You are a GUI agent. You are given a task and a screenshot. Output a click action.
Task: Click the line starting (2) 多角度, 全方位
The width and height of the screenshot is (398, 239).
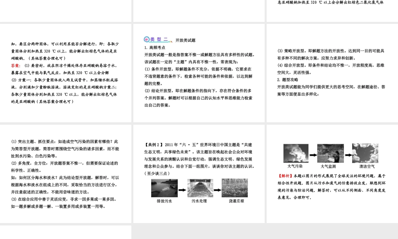click(64, 163)
